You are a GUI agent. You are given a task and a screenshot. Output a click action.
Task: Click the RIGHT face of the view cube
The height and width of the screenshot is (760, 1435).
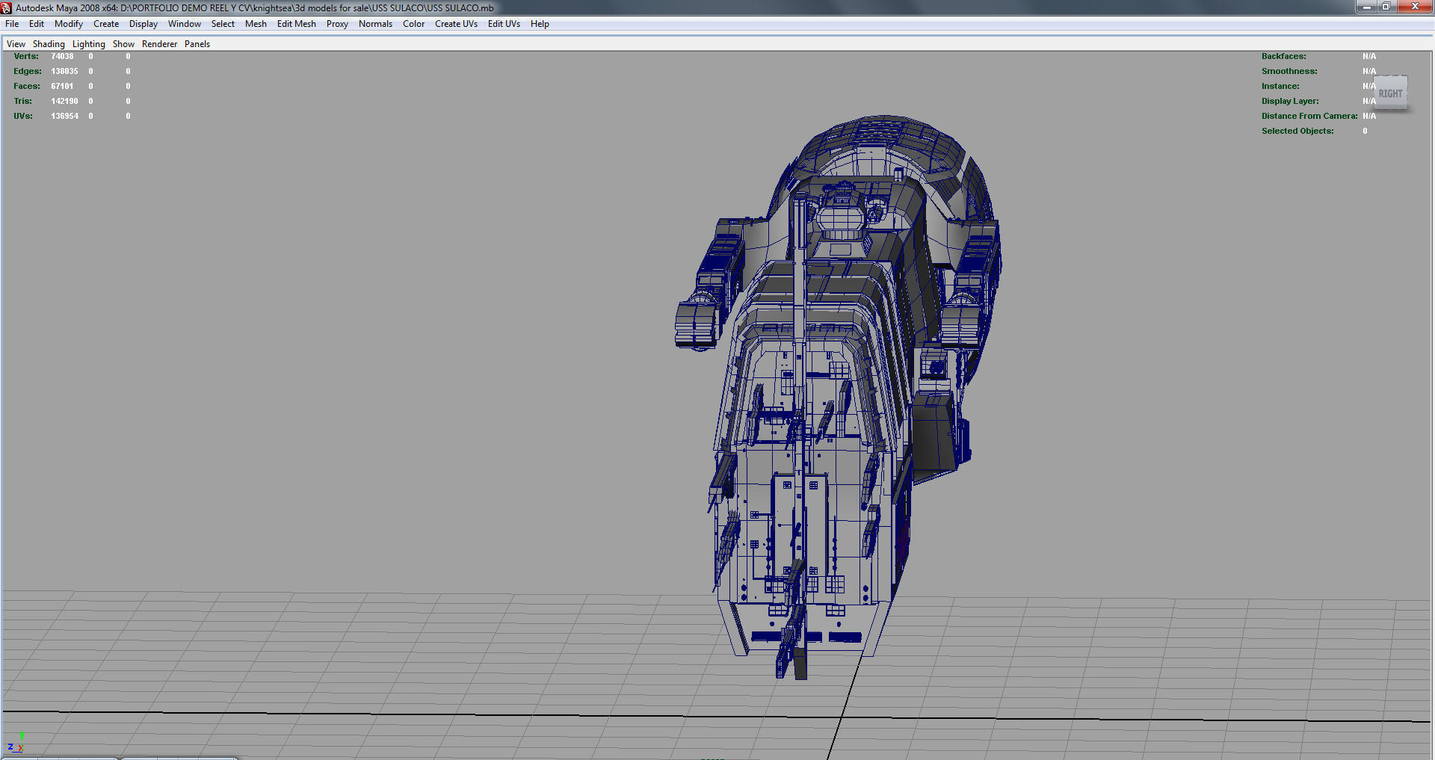point(1390,93)
